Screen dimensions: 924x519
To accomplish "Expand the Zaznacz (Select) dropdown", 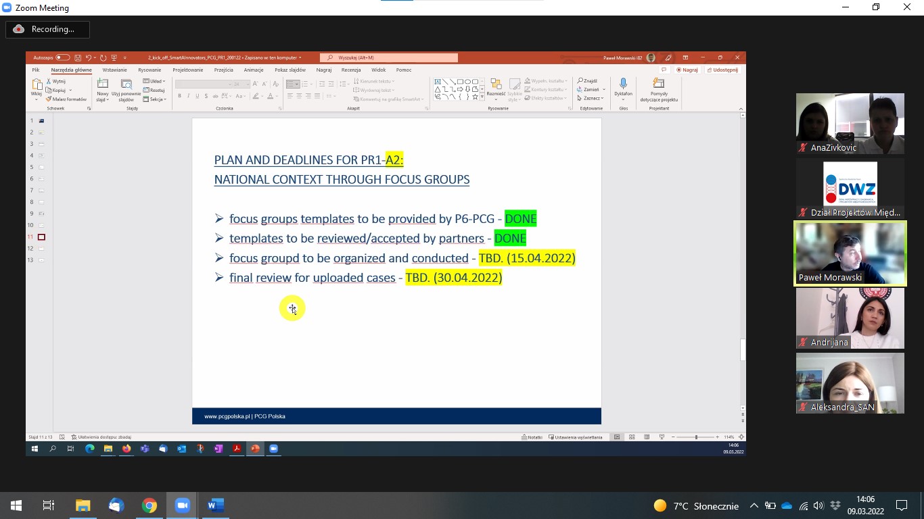I will click(591, 99).
